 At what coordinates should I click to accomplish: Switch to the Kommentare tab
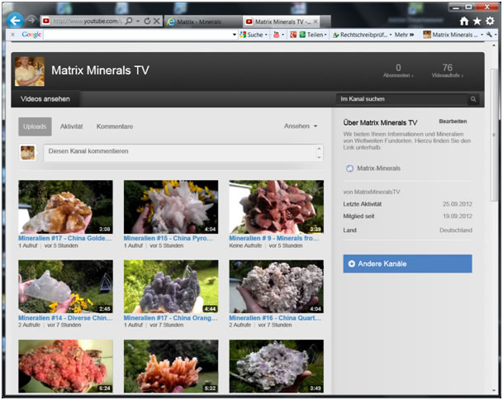[115, 126]
